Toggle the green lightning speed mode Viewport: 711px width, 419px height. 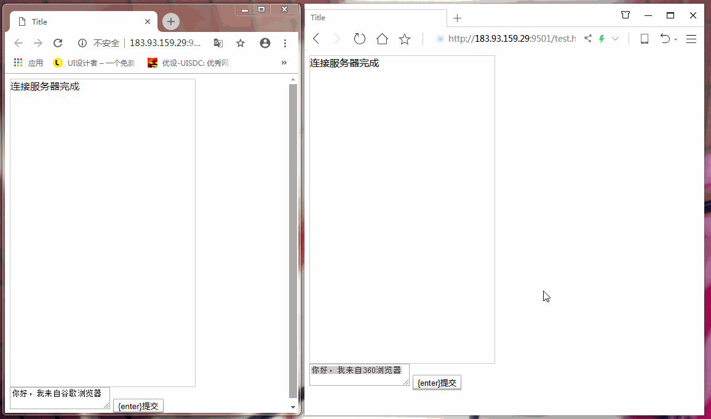click(602, 39)
